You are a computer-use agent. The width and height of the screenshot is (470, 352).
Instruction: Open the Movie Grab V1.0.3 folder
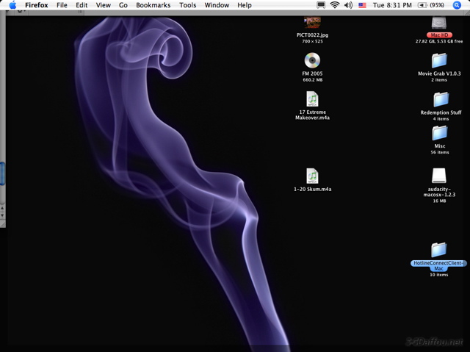pyautogui.click(x=439, y=61)
